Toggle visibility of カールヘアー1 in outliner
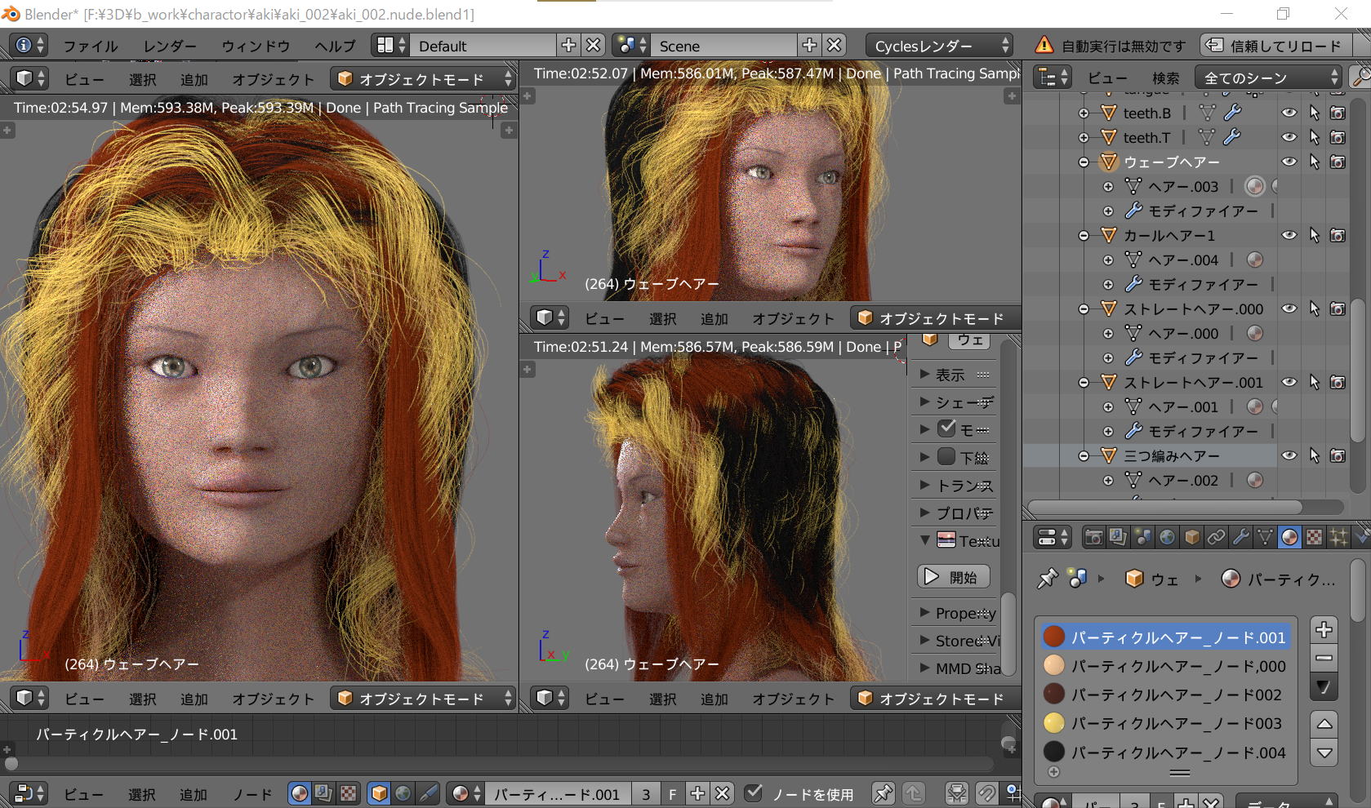Screen dimensions: 1371x808 point(1289,236)
